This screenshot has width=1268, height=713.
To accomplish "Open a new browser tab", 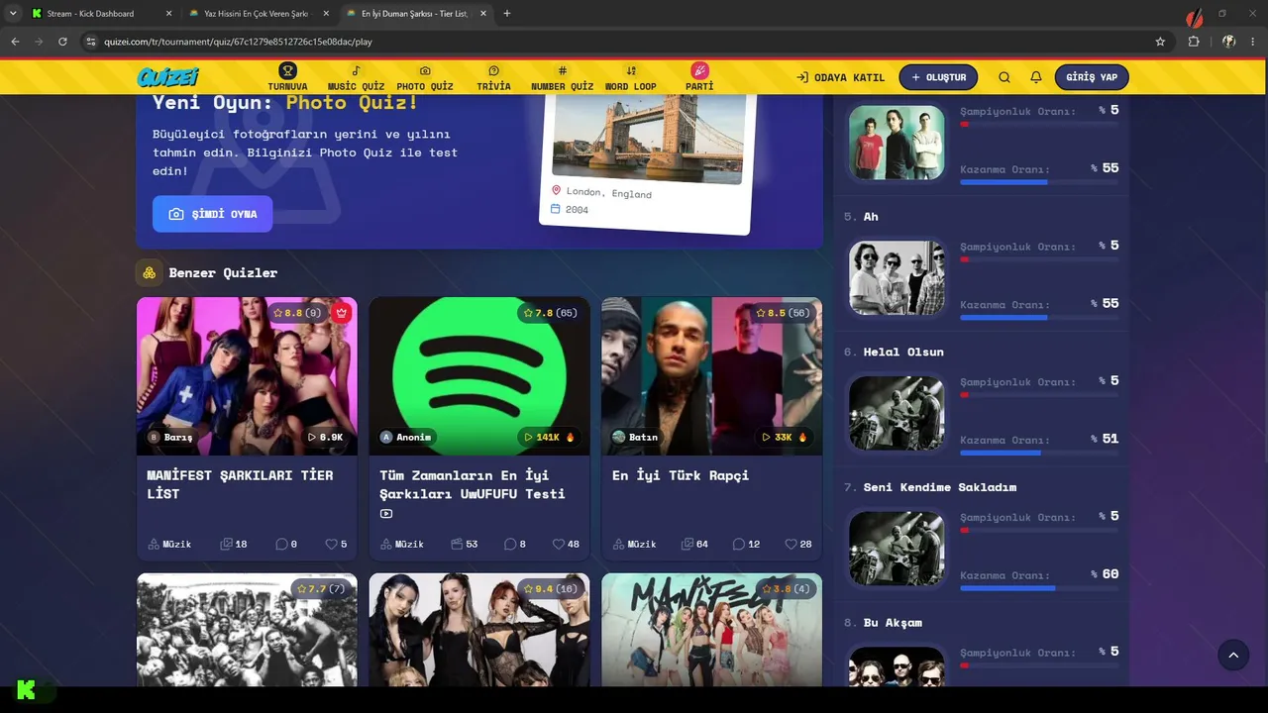I will click(507, 14).
